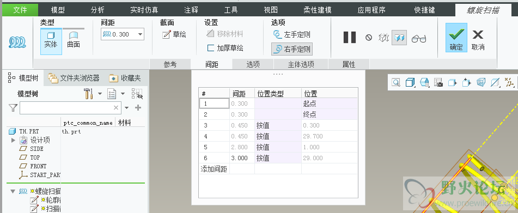Open the dropdown arrow beside the list icon

point(123,94)
